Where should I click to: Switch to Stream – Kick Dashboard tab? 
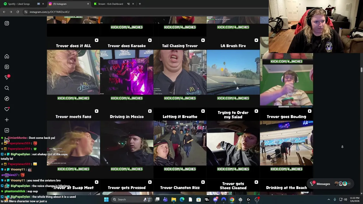click(114, 4)
